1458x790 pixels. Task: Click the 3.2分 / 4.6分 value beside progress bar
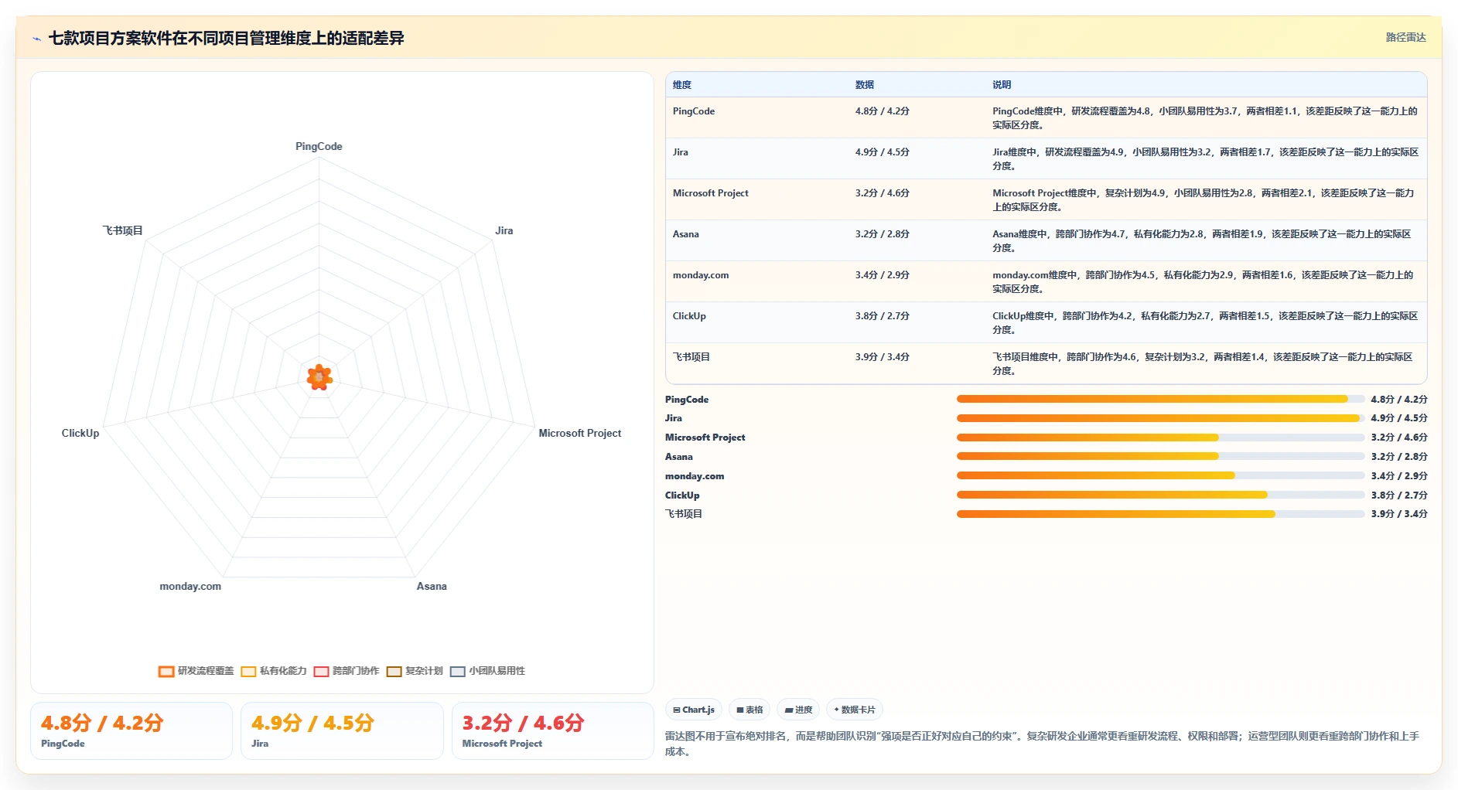(1399, 438)
